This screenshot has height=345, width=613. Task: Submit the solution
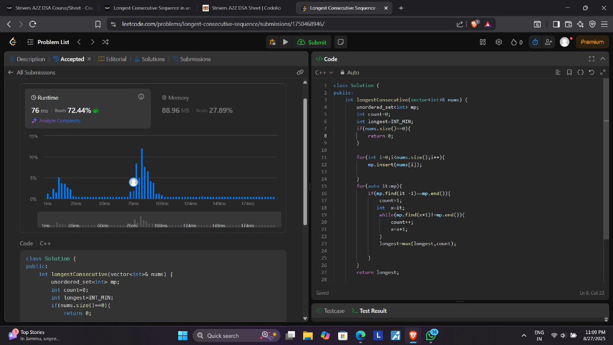click(x=312, y=42)
